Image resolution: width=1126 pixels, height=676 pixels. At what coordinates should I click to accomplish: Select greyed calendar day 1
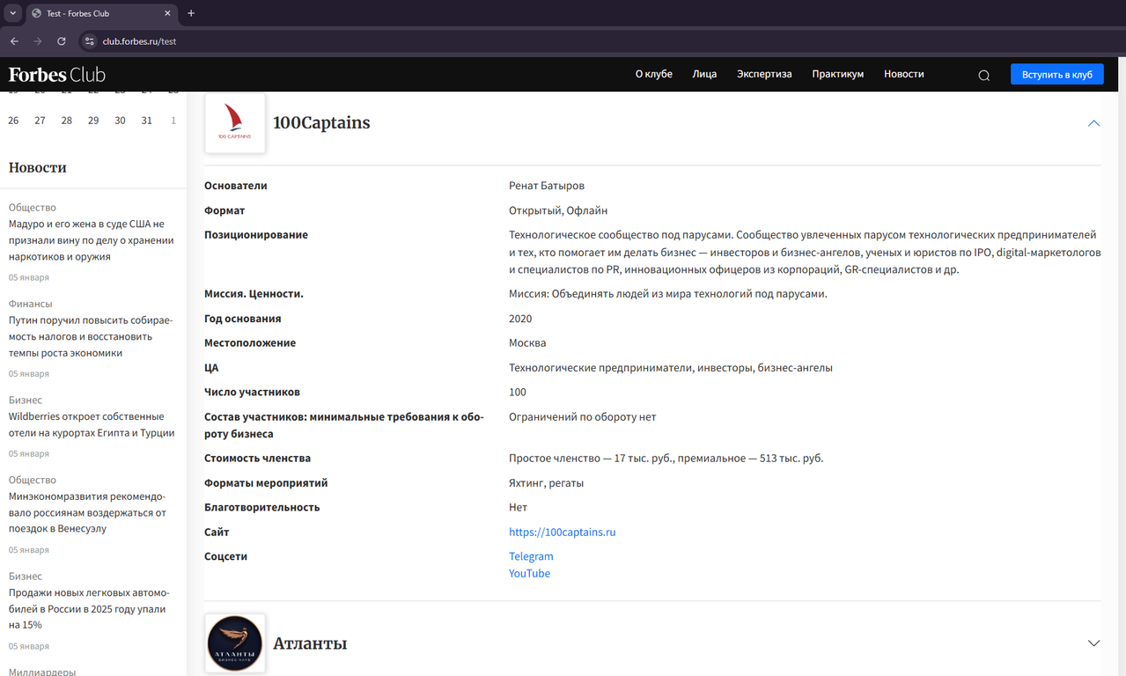pos(173,121)
